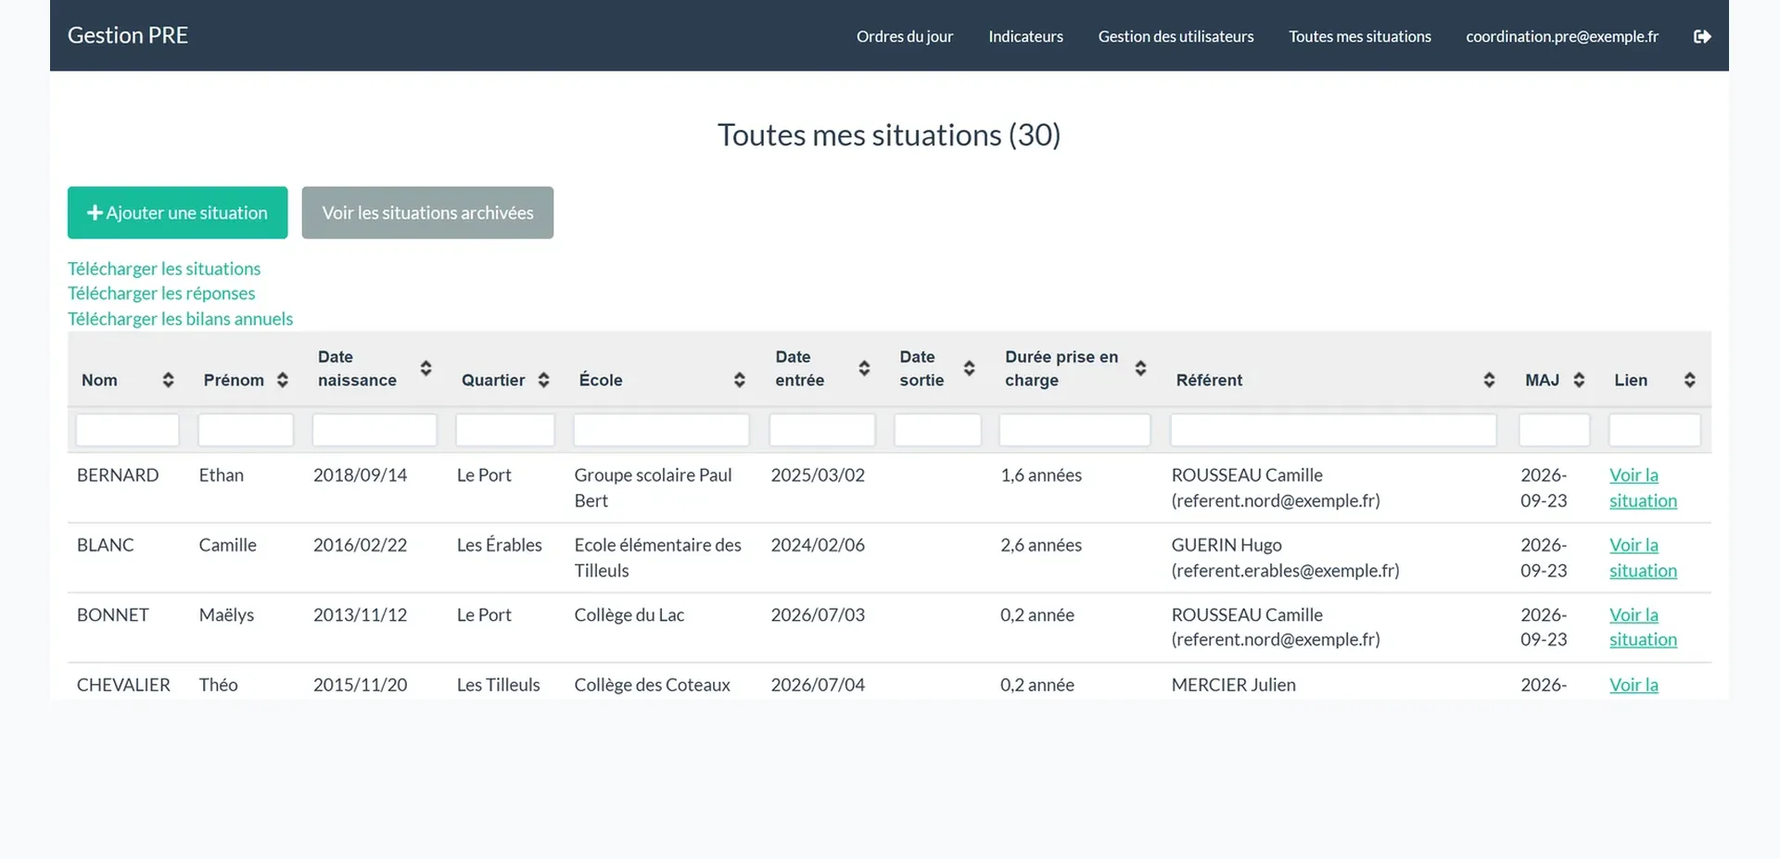Click Télécharger les réponses link
Viewport: 1780px width, 859px height.
click(161, 294)
